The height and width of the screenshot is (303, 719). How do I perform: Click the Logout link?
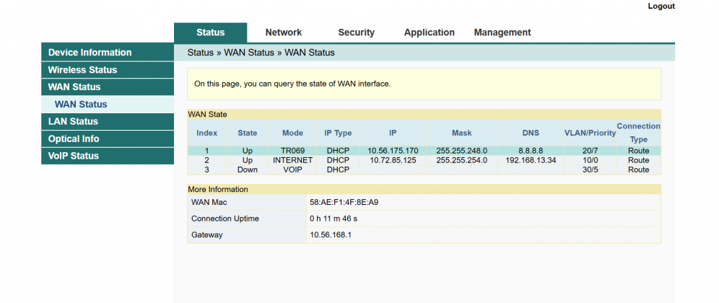click(x=661, y=6)
